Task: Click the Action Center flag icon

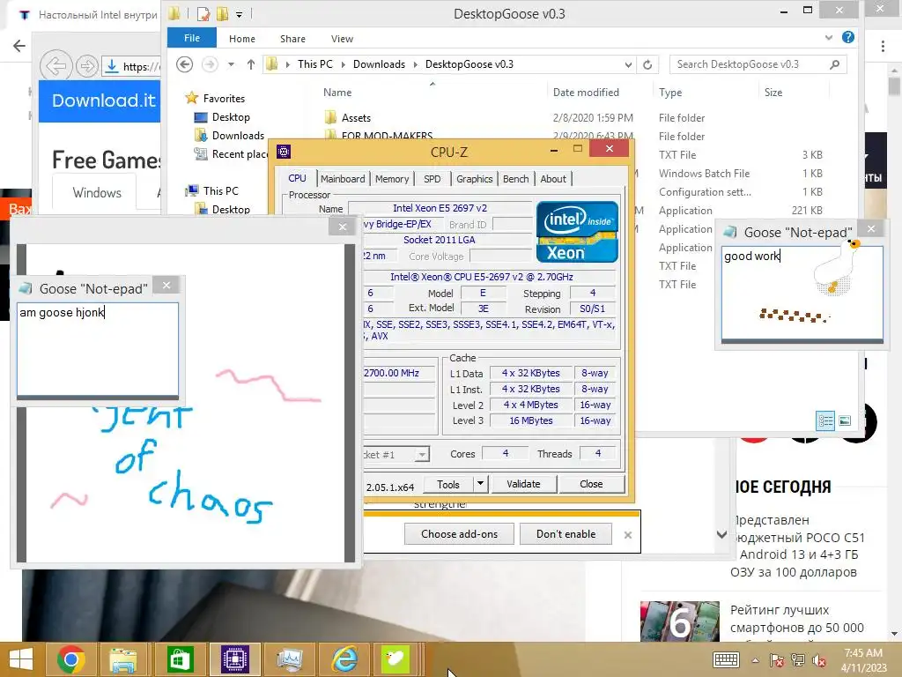Action: [777, 660]
